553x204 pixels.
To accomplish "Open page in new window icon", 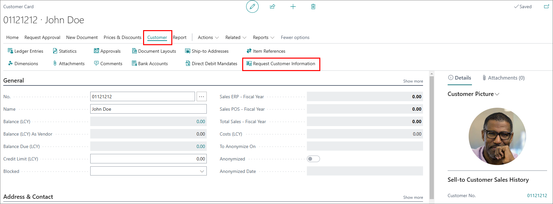I will point(546,7).
